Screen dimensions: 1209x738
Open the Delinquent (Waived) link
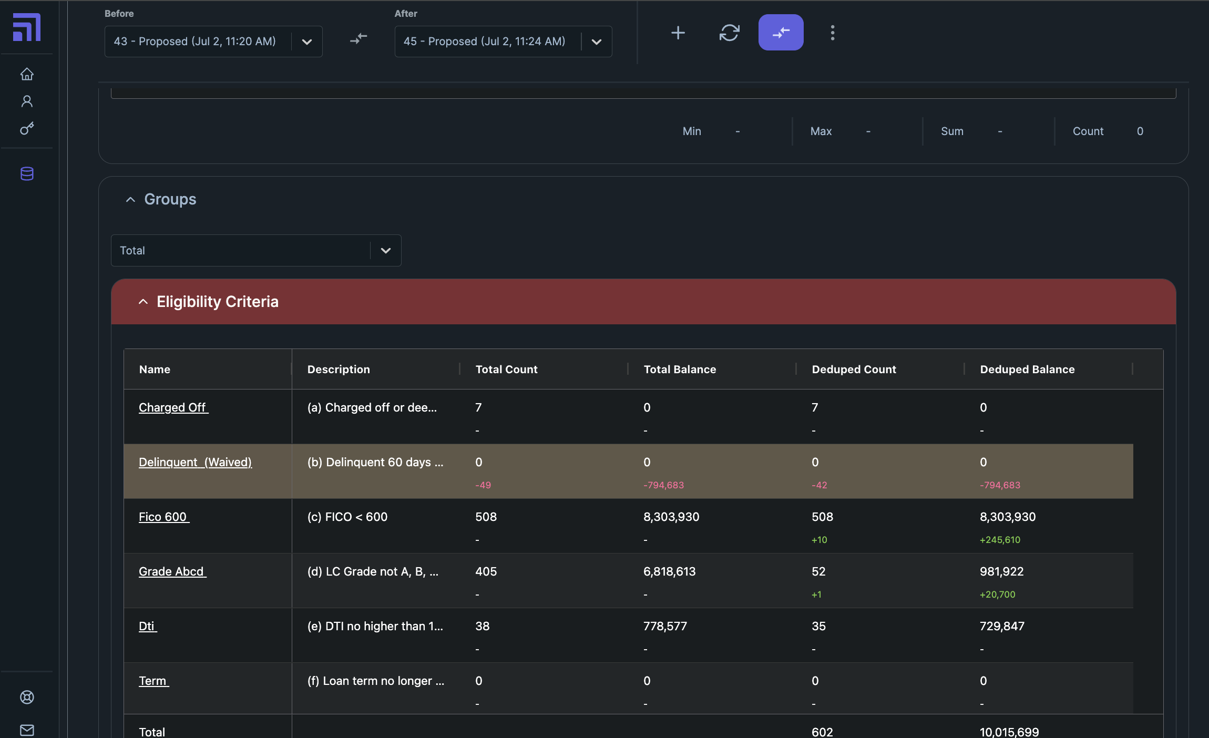click(x=195, y=462)
